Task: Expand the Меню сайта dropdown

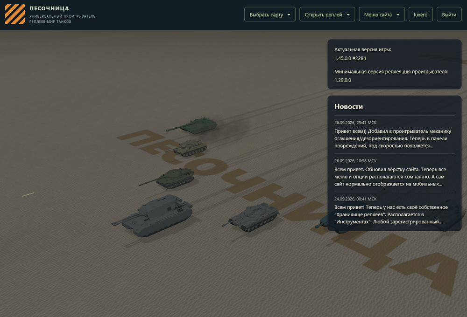Action: 382,14
